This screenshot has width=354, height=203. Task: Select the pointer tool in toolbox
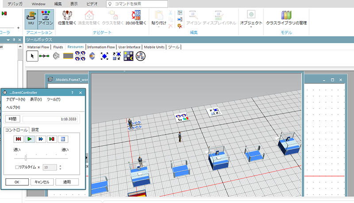32,56
